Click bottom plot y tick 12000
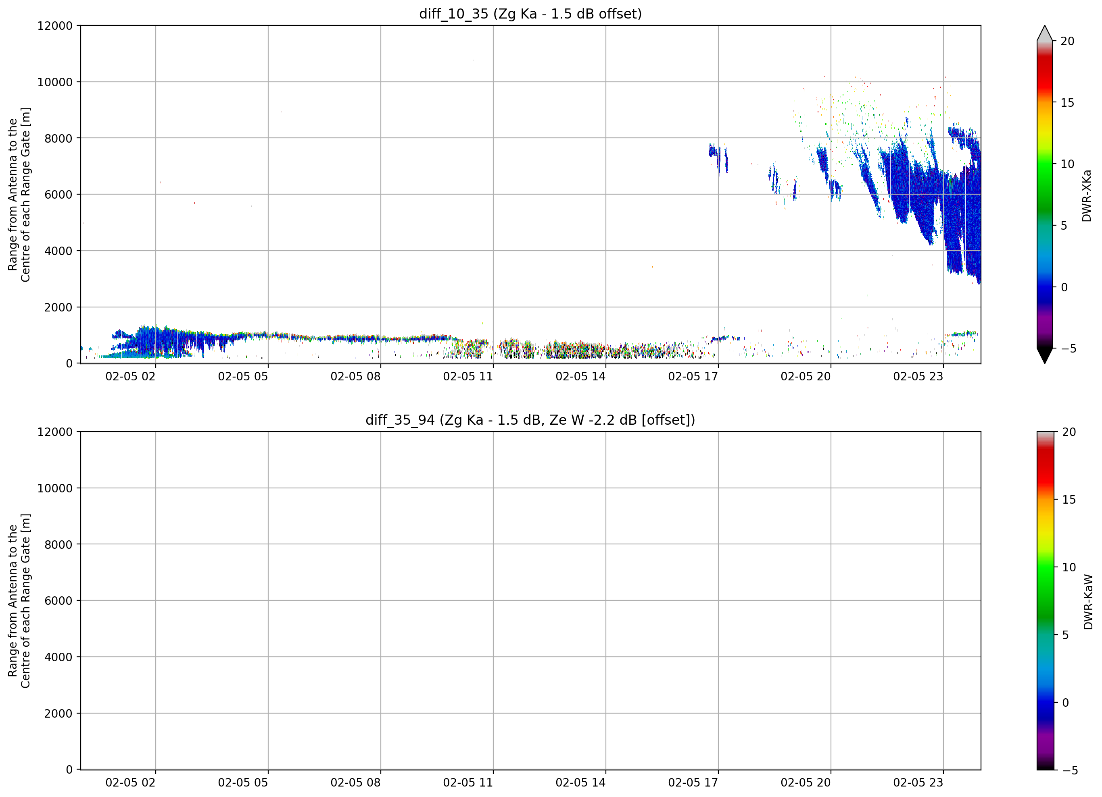 pyautogui.click(x=55, y=432)
